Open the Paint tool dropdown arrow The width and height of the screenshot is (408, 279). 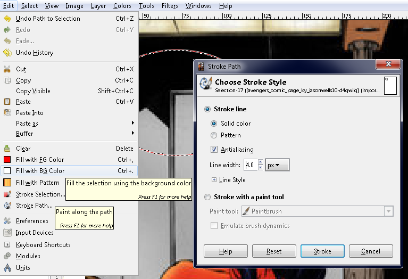[x=388, y=211]
